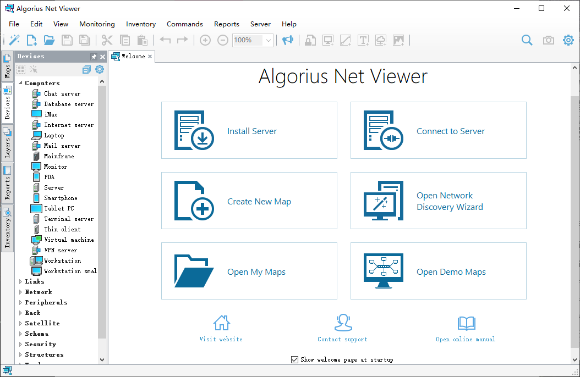Switch to the Inventory side tab
Image resolution: width=580 pixels, height=377 pixels.
(x=7, y=228)
